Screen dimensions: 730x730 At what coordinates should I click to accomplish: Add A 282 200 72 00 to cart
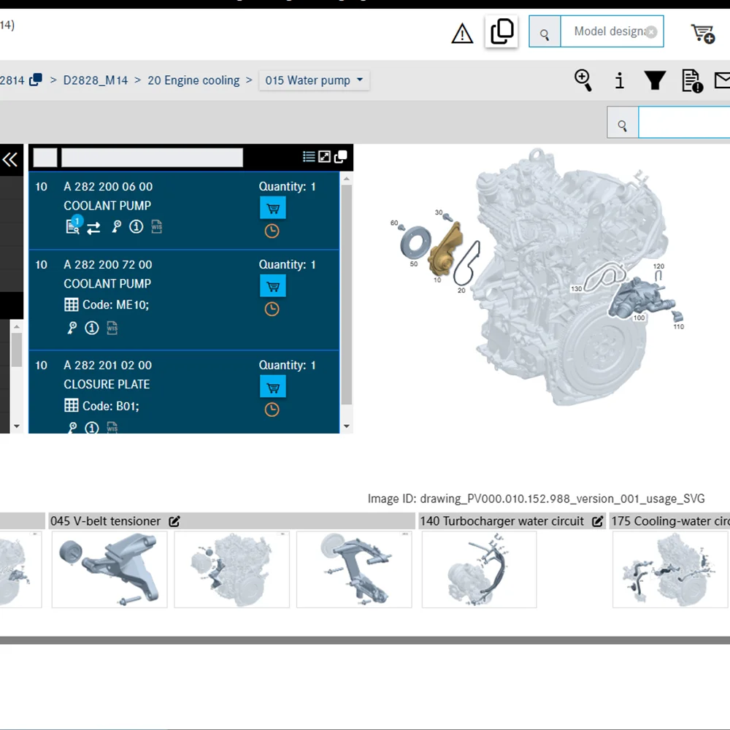(273, 286)
